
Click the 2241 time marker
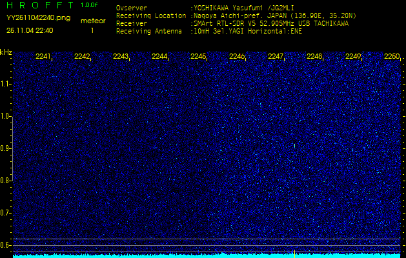click(x=43, y=57)
